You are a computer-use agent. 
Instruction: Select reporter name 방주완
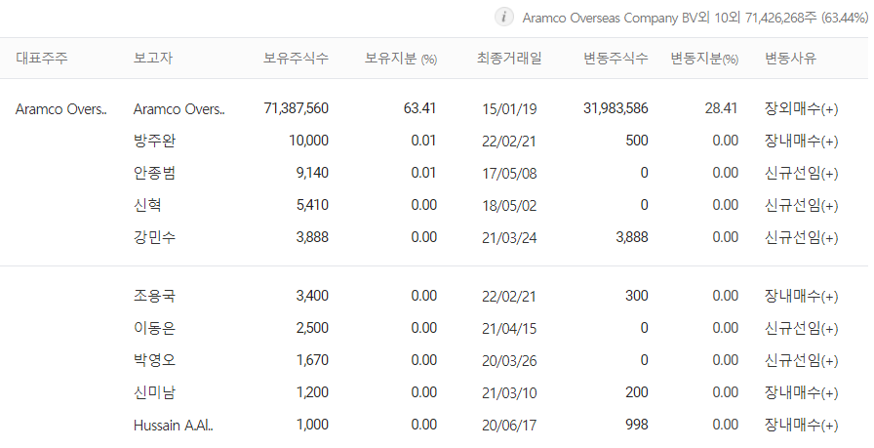[x=154, y=141]
